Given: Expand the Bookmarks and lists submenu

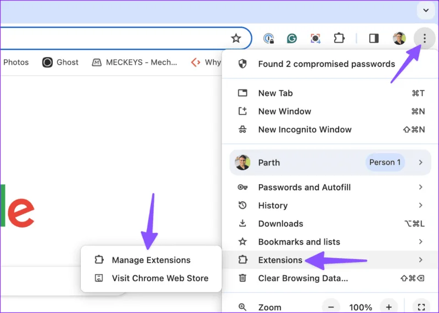Looking at the screenshot, I should pos(330,242).
